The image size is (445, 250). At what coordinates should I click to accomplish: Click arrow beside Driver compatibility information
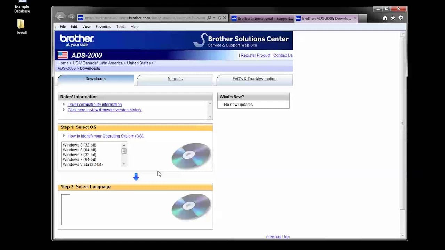(x=64, y=105)
